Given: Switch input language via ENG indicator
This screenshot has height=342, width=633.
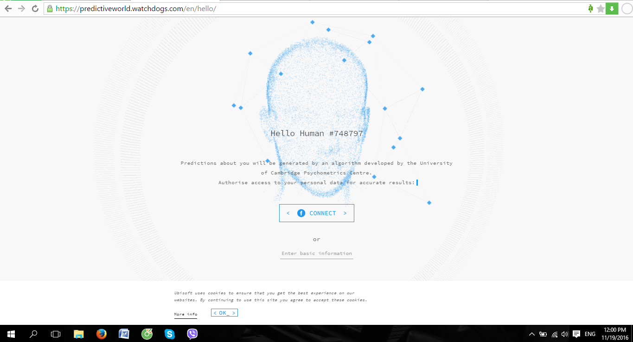Looking at the screenshot, I should click(x=590, y=334).
